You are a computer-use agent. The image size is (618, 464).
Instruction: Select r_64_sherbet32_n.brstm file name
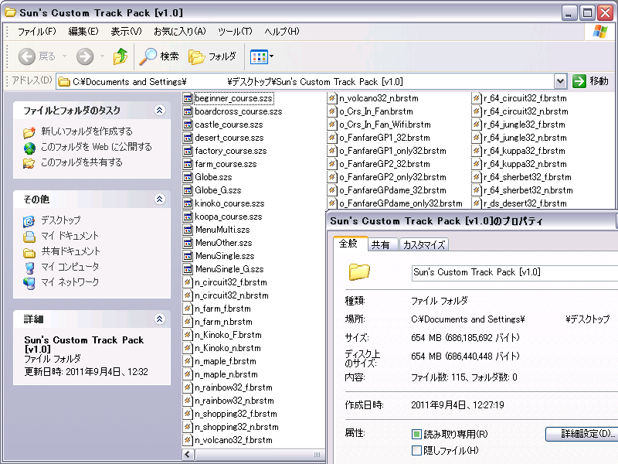point(528,190)
